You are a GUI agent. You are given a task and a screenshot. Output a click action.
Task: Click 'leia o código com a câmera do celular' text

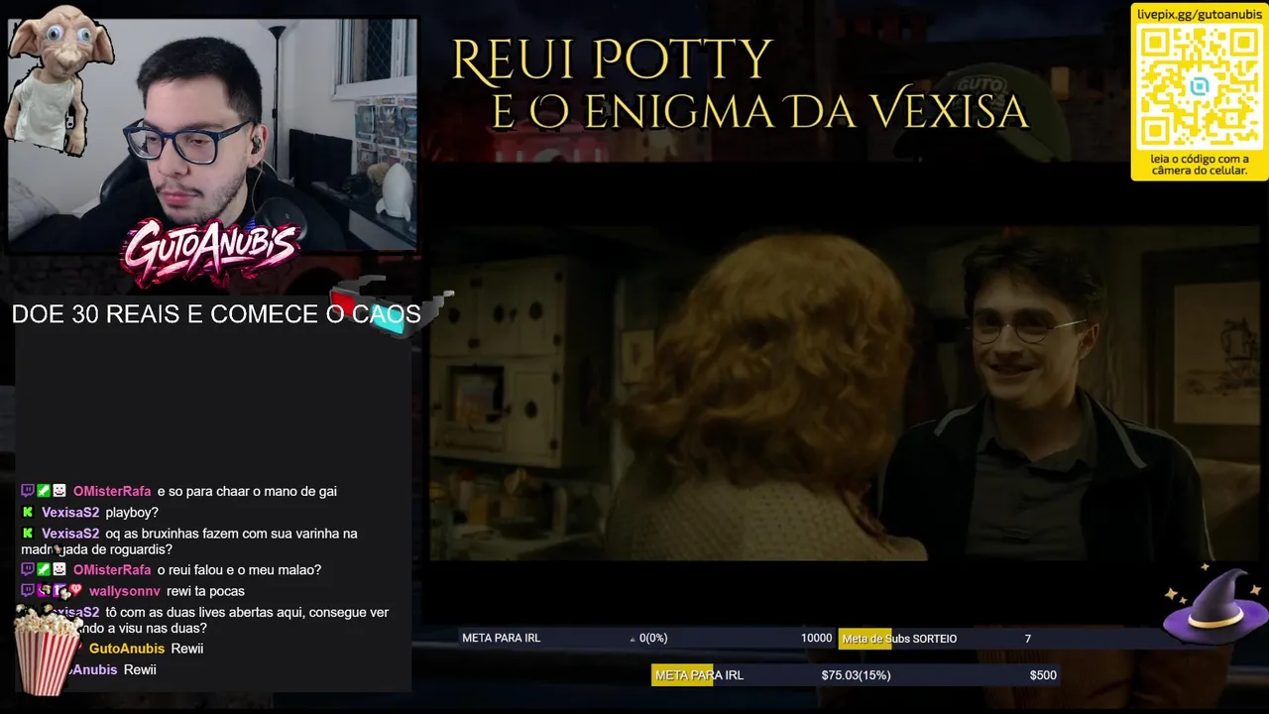[x=1200, y=165]
